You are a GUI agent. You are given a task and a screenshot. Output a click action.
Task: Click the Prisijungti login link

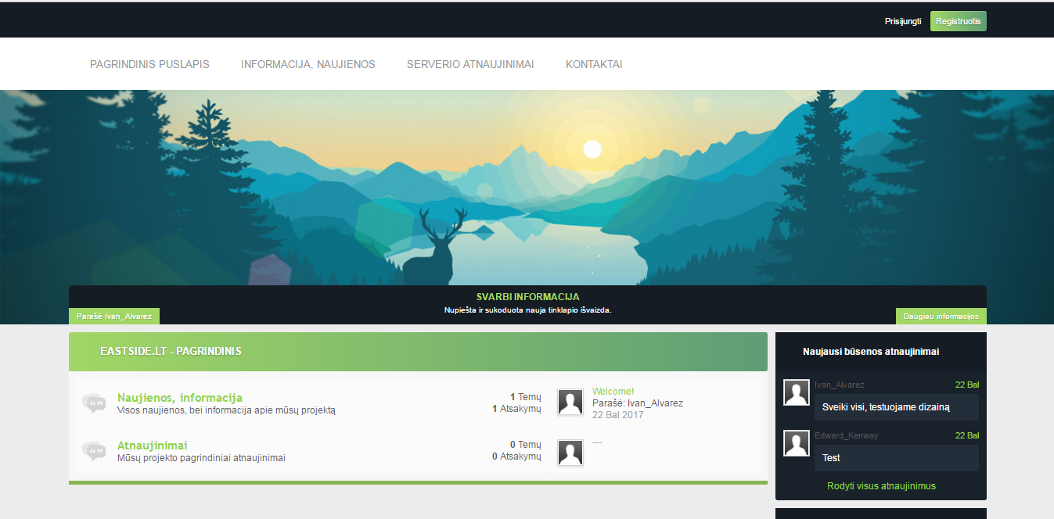point(903,21)
